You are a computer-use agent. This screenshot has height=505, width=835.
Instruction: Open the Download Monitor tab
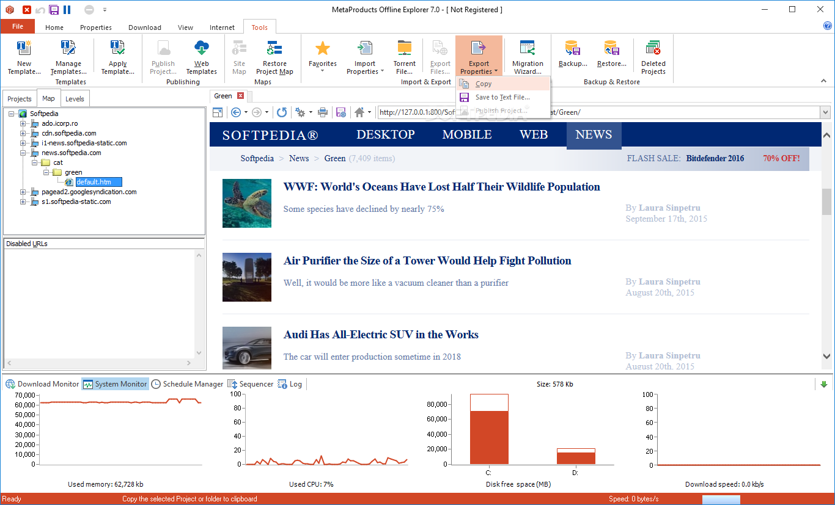pos(42,384)
